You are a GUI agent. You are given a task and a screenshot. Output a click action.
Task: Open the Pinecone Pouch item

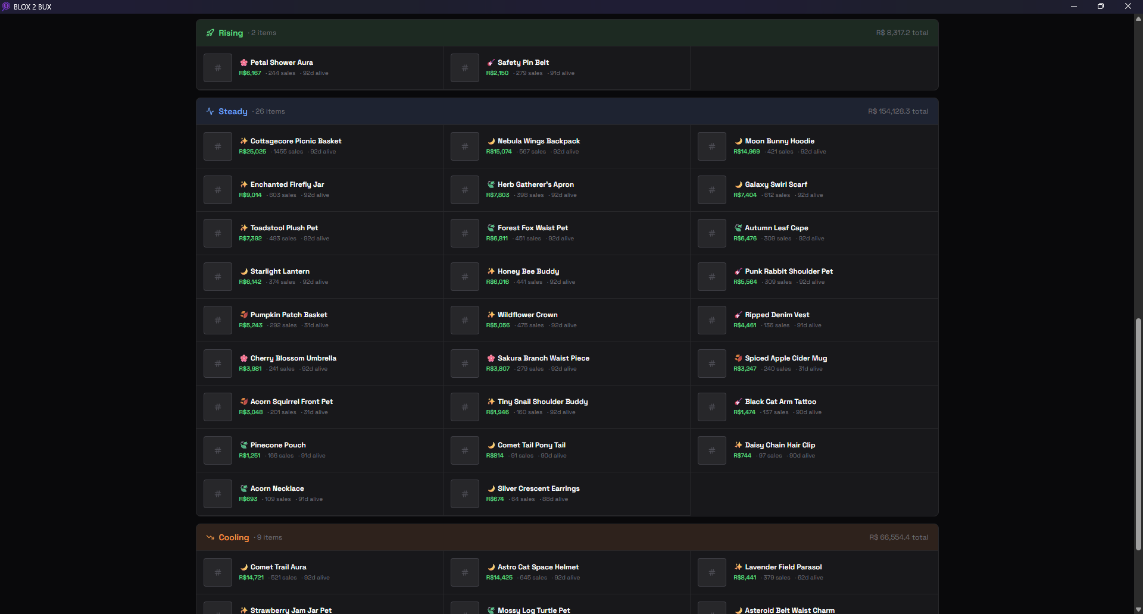click(x=320, y=450)
